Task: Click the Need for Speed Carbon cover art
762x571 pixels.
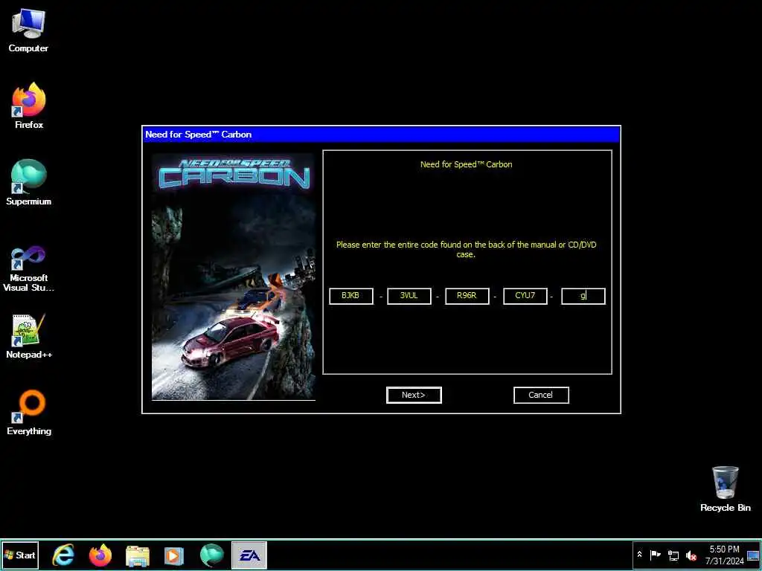Action: pos(233,277)
